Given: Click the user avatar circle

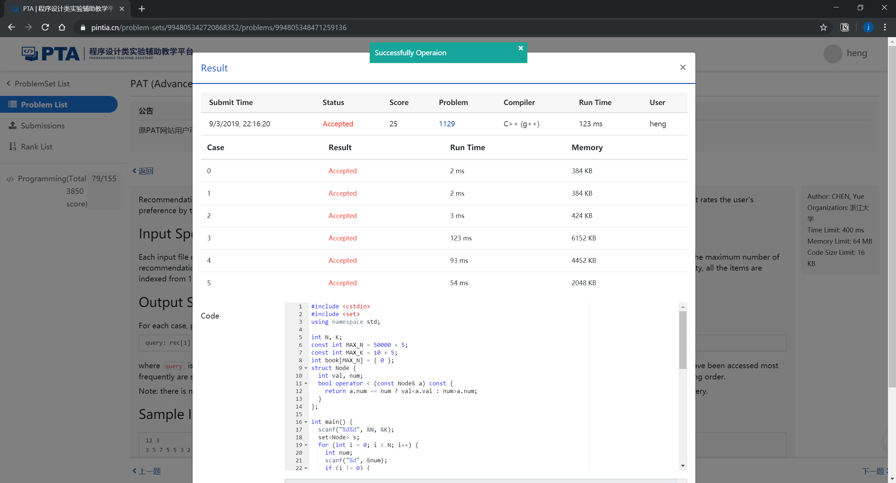Looking at the screenshot, I should (833, 54).
